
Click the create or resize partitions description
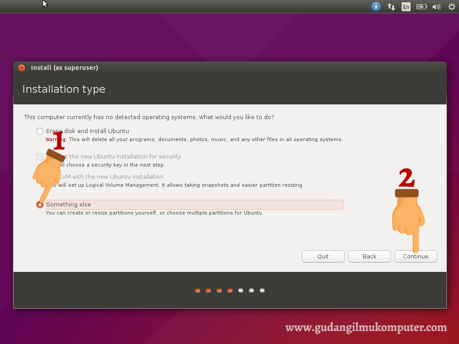[154, 213]
